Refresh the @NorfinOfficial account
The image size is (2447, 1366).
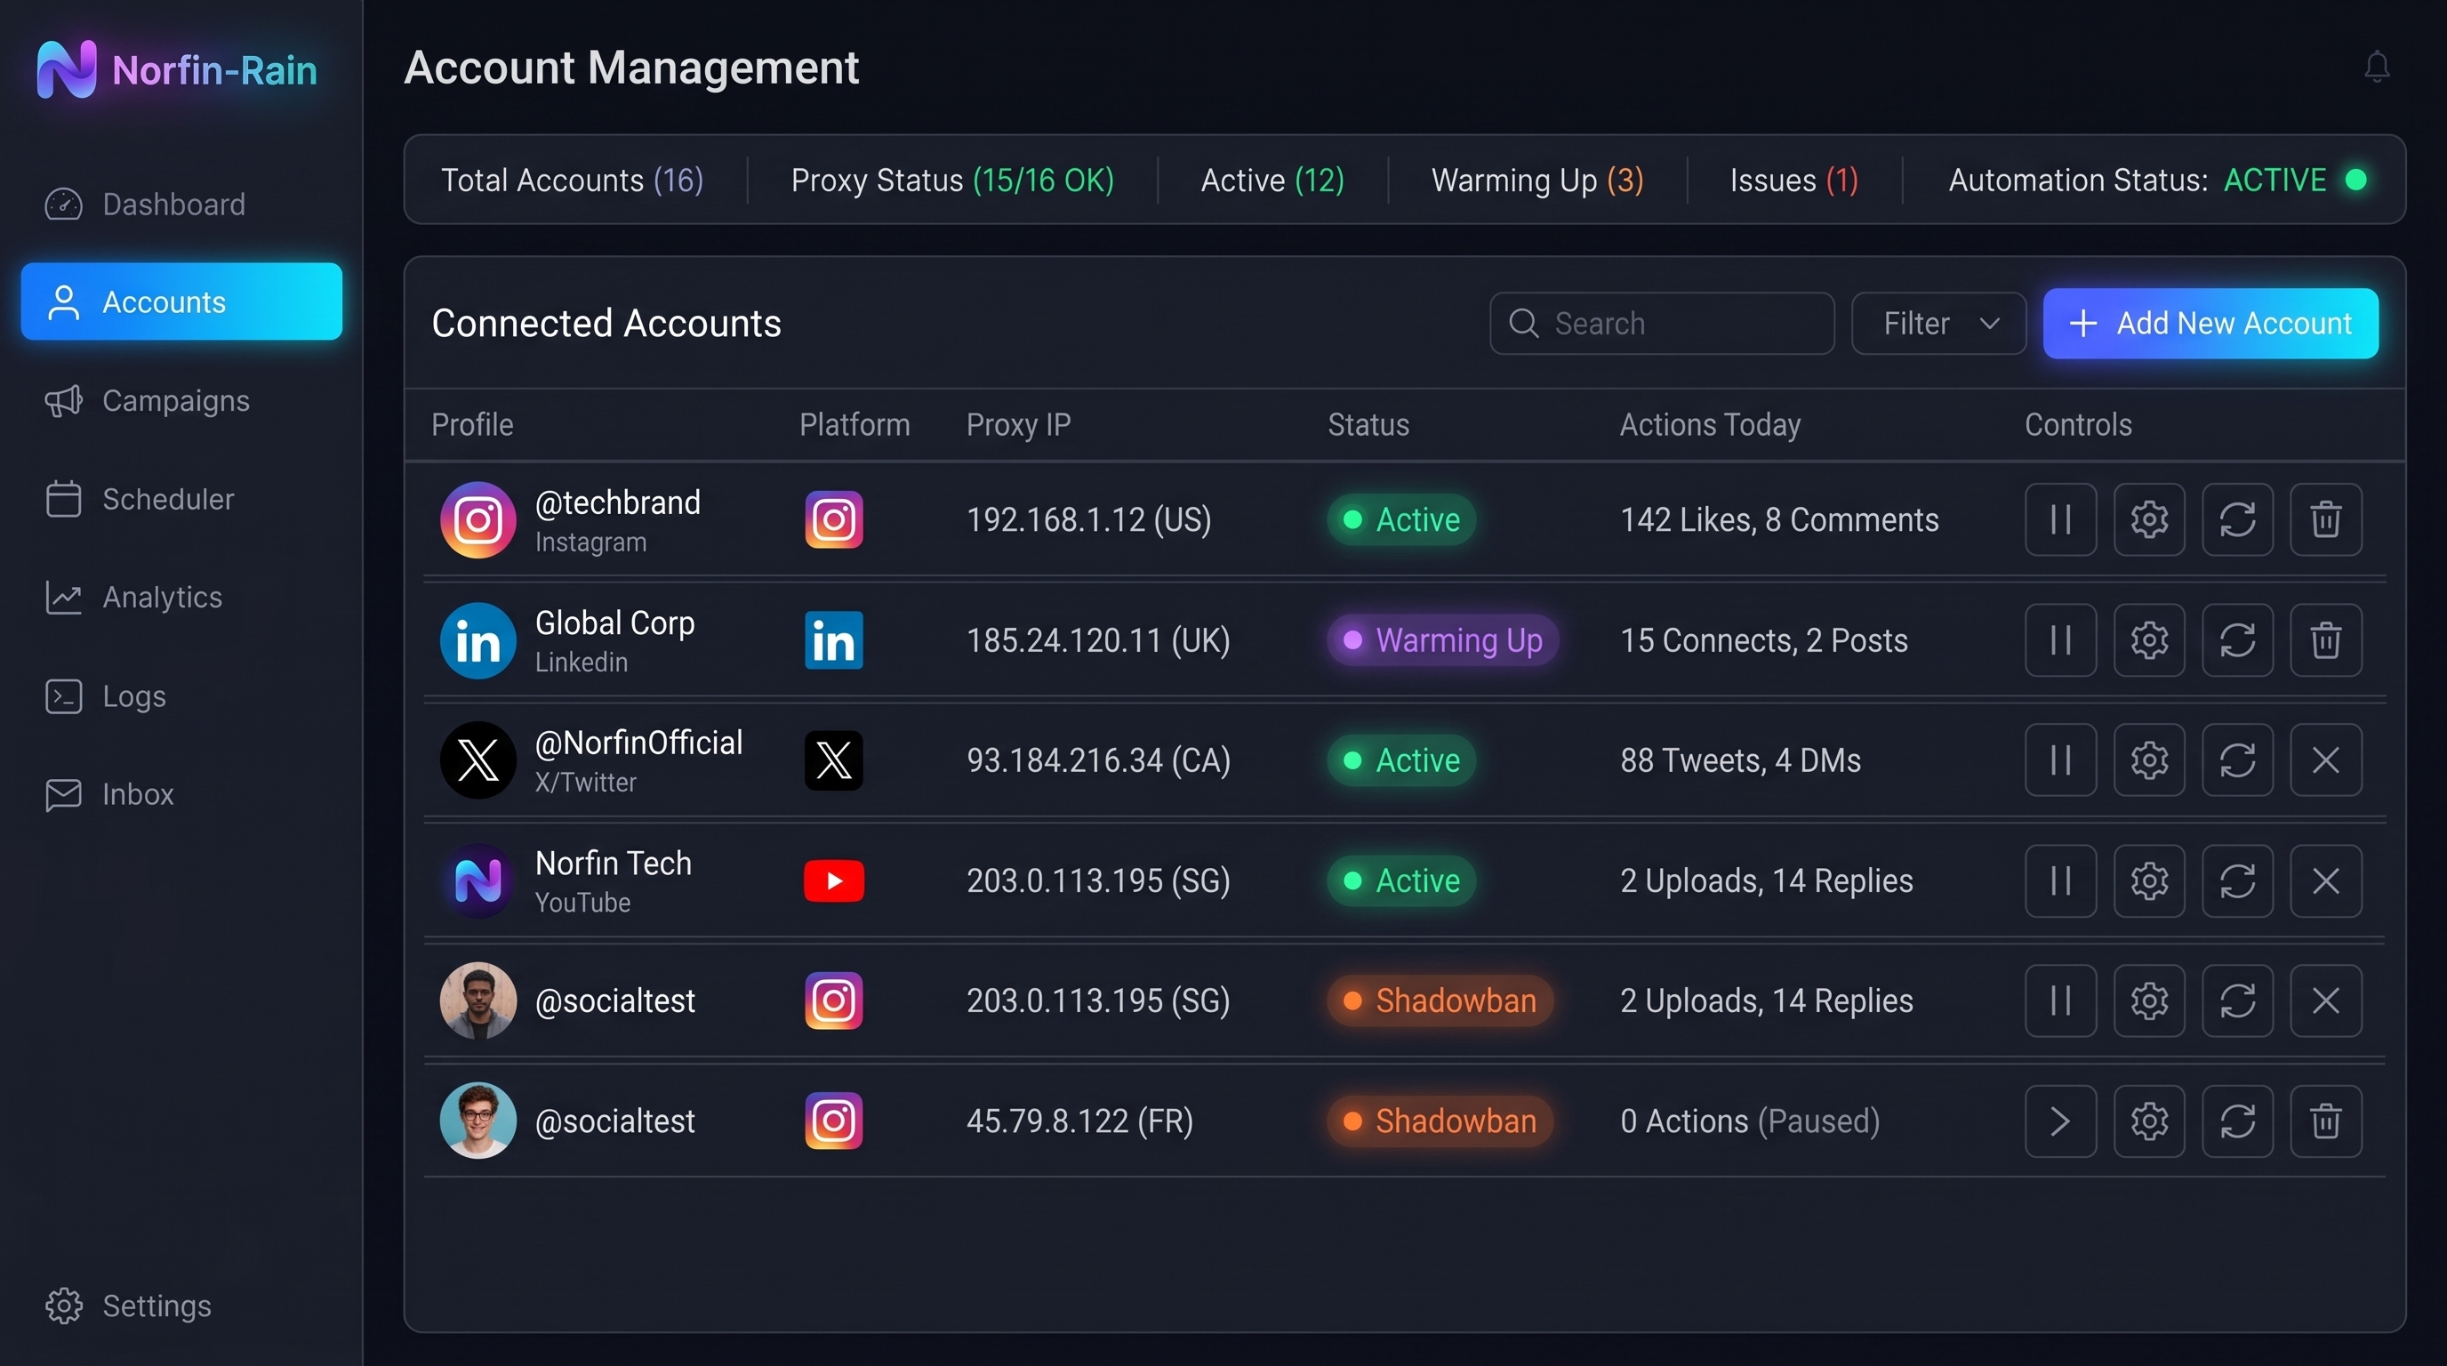pyautogui.click(x=2237, y=760)
